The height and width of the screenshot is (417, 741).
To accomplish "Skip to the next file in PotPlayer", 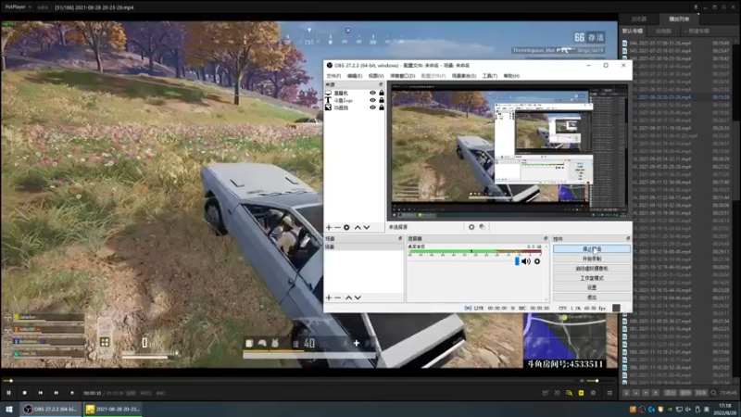I will click(x=57, y=393).
